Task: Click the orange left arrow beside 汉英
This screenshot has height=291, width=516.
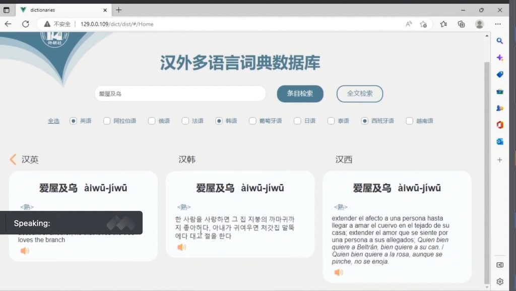Action: (x=13, y=159)
